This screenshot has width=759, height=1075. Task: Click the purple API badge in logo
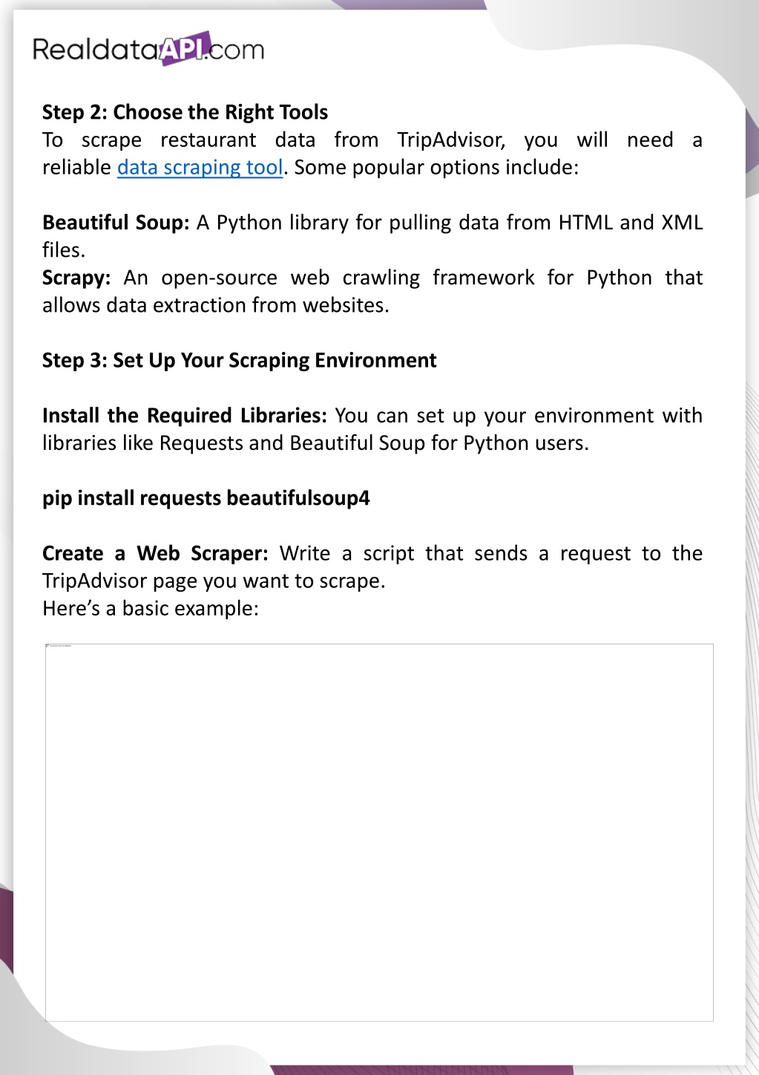184,48
